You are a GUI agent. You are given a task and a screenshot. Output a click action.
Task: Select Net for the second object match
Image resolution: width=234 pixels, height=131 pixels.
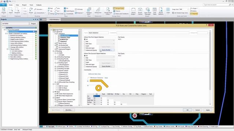click(85, 58)
